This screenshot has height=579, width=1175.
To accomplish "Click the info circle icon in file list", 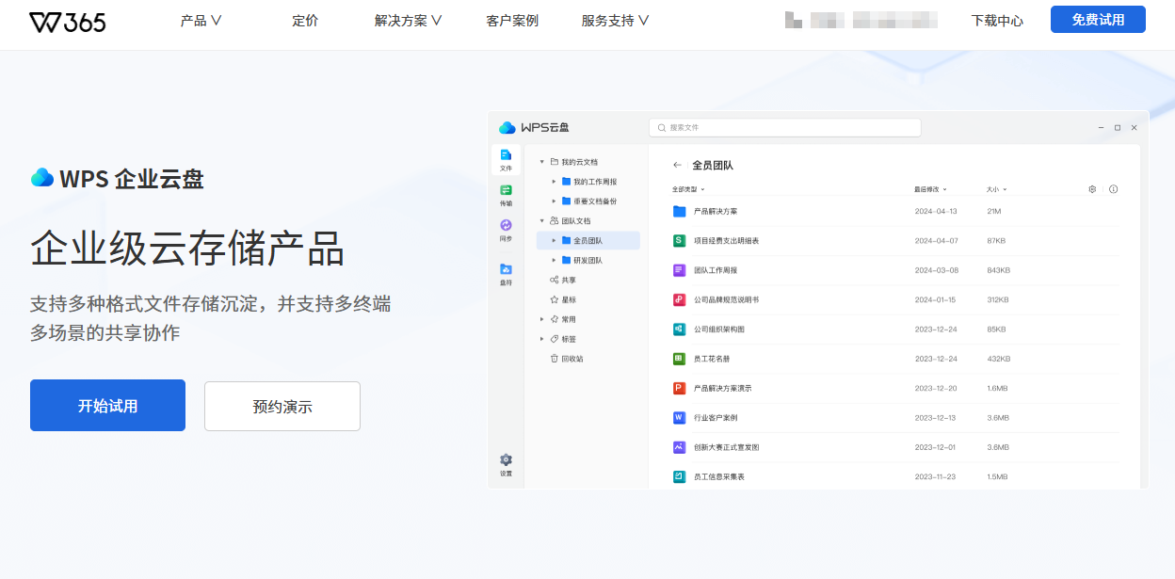I will pos(1114,189).
